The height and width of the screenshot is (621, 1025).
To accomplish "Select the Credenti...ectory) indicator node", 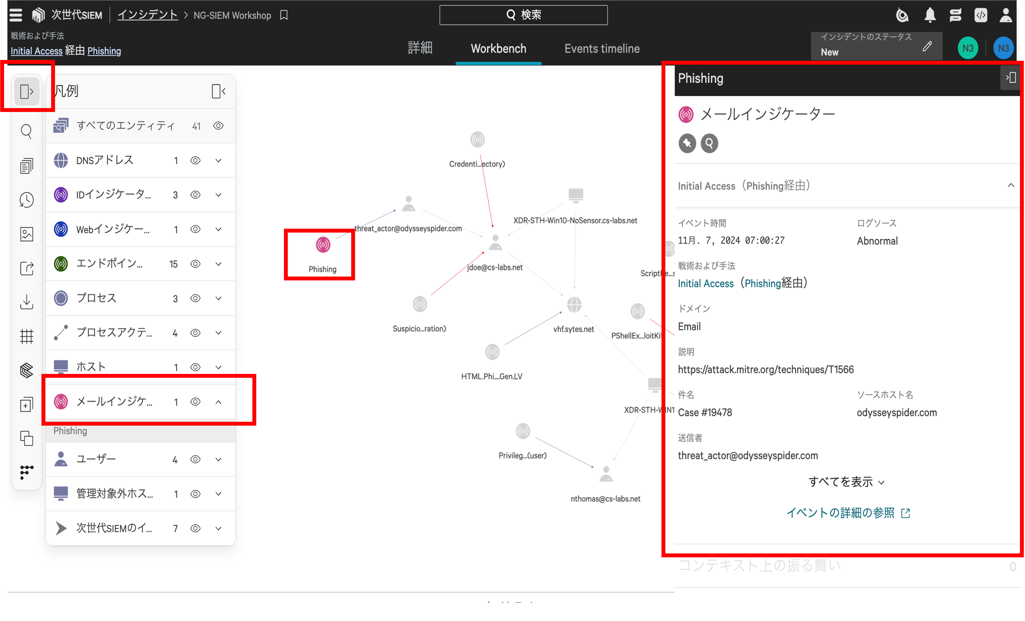I will [477, 140].
